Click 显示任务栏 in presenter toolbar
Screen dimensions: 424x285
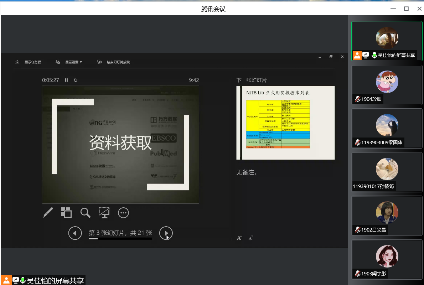coord(29,62)
